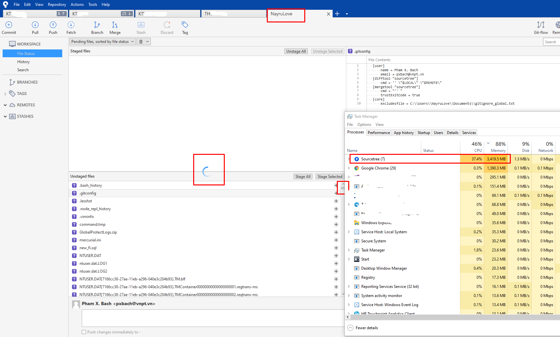Click the Fetch toolbar icon
The height and width of the screenshot is (337, 560).
(x=71, y=25)
